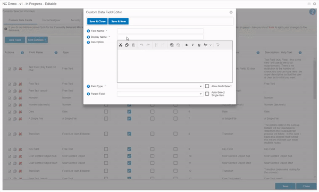Close the Custom Data Field Editor dialog

231,12
